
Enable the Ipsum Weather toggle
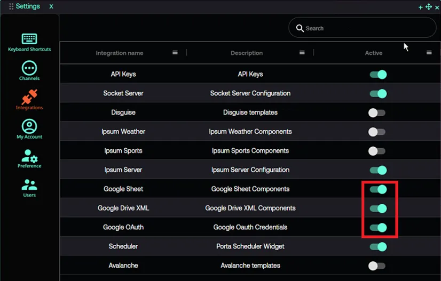pyautogui.click(x=377, y=132)
